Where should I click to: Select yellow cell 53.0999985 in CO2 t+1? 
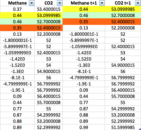123,9
